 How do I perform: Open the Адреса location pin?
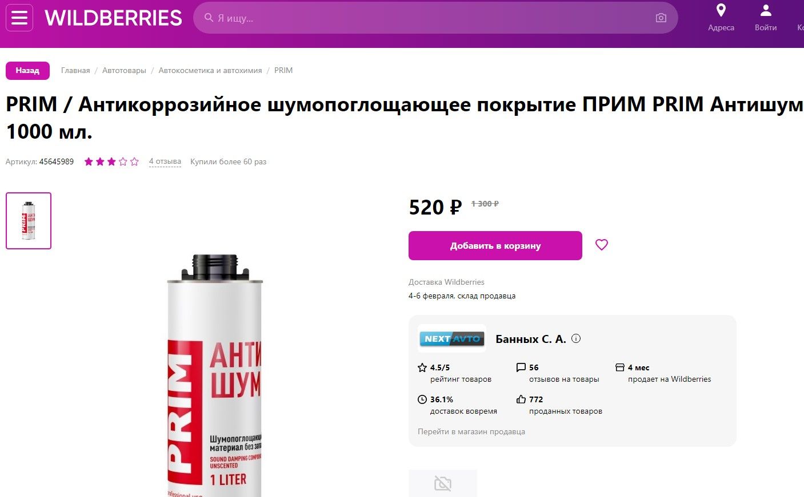(721, 11)
